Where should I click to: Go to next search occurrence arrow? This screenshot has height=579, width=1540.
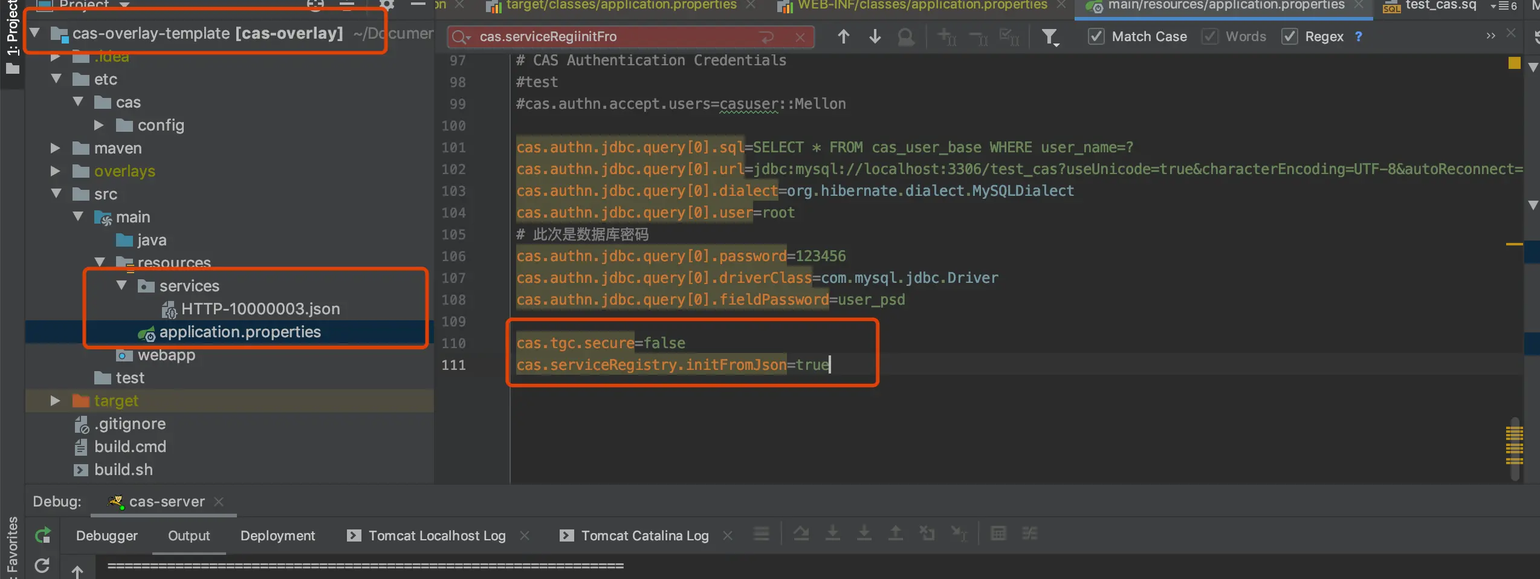click(x=875, y=37)
